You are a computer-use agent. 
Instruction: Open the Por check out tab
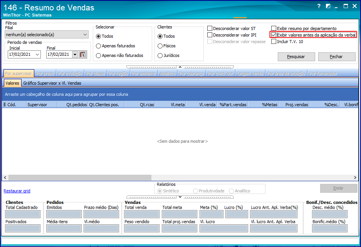(x=220, y=73)
